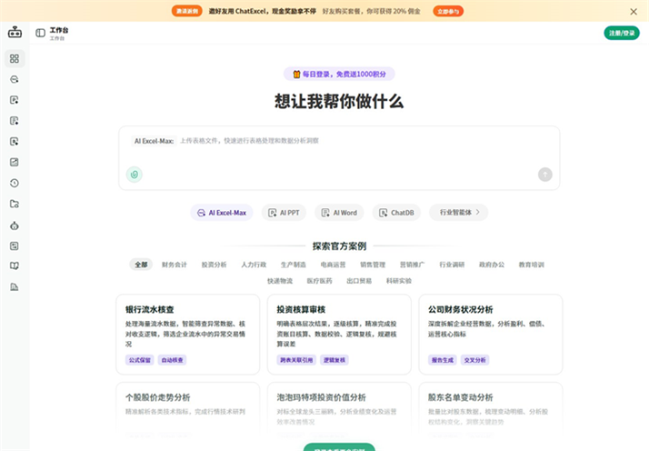Click the orange 邀请返利 badge in banner

coord(187,11)
